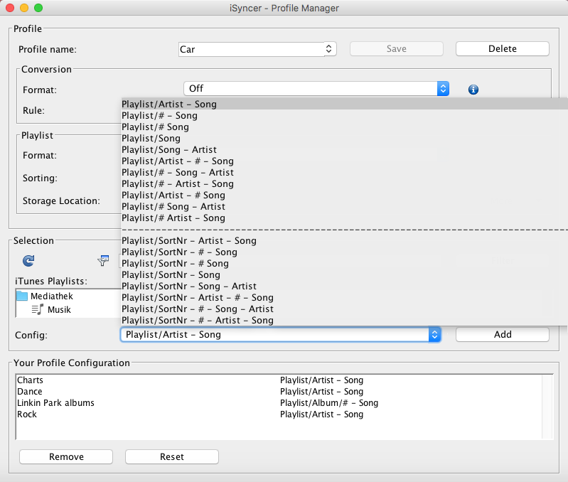The image size is (568, 482).
Task: Select 'Playlist/SortNr – # – Song' entry
Action: (344, 252)
